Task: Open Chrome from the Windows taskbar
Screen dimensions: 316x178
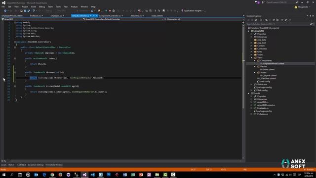Action: 52,175
